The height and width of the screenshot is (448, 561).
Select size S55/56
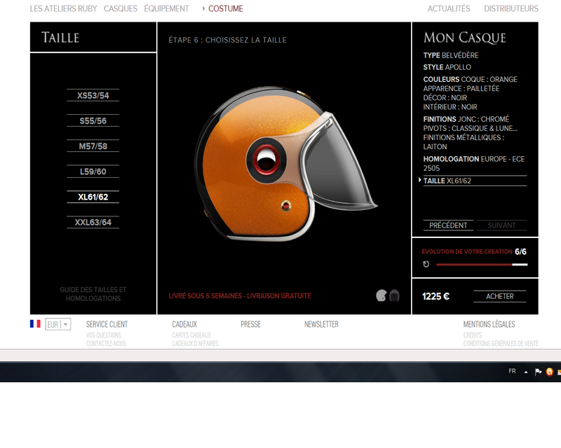point(93,121)
